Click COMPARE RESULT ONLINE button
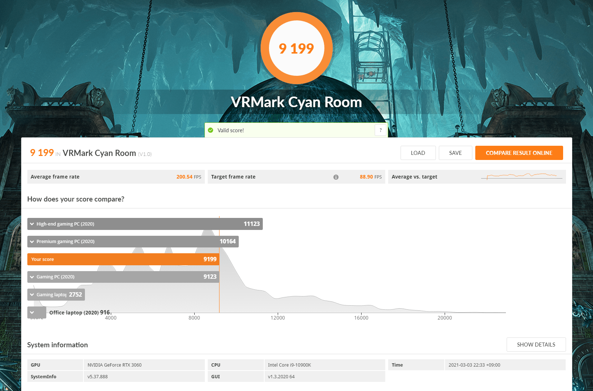Viewport: 593px width, 391px height. pyautogui.click(x=519, y=153)
